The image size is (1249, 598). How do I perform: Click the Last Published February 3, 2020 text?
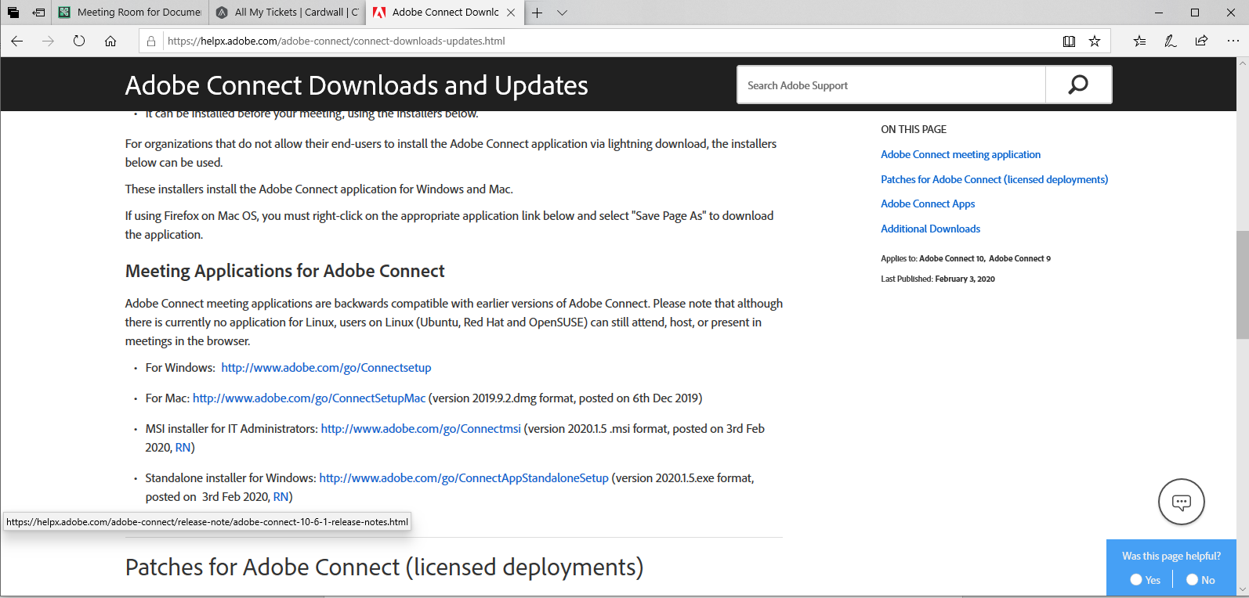pos(938,279)
